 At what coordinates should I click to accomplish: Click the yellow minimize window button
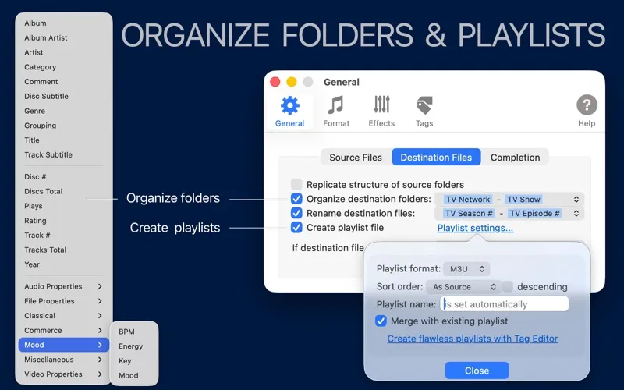pos(292,82)
